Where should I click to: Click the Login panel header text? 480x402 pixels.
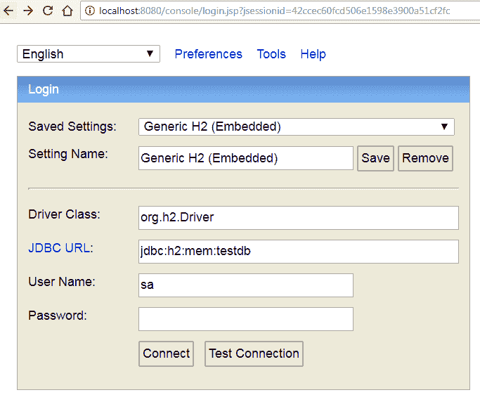coord(44,89)
